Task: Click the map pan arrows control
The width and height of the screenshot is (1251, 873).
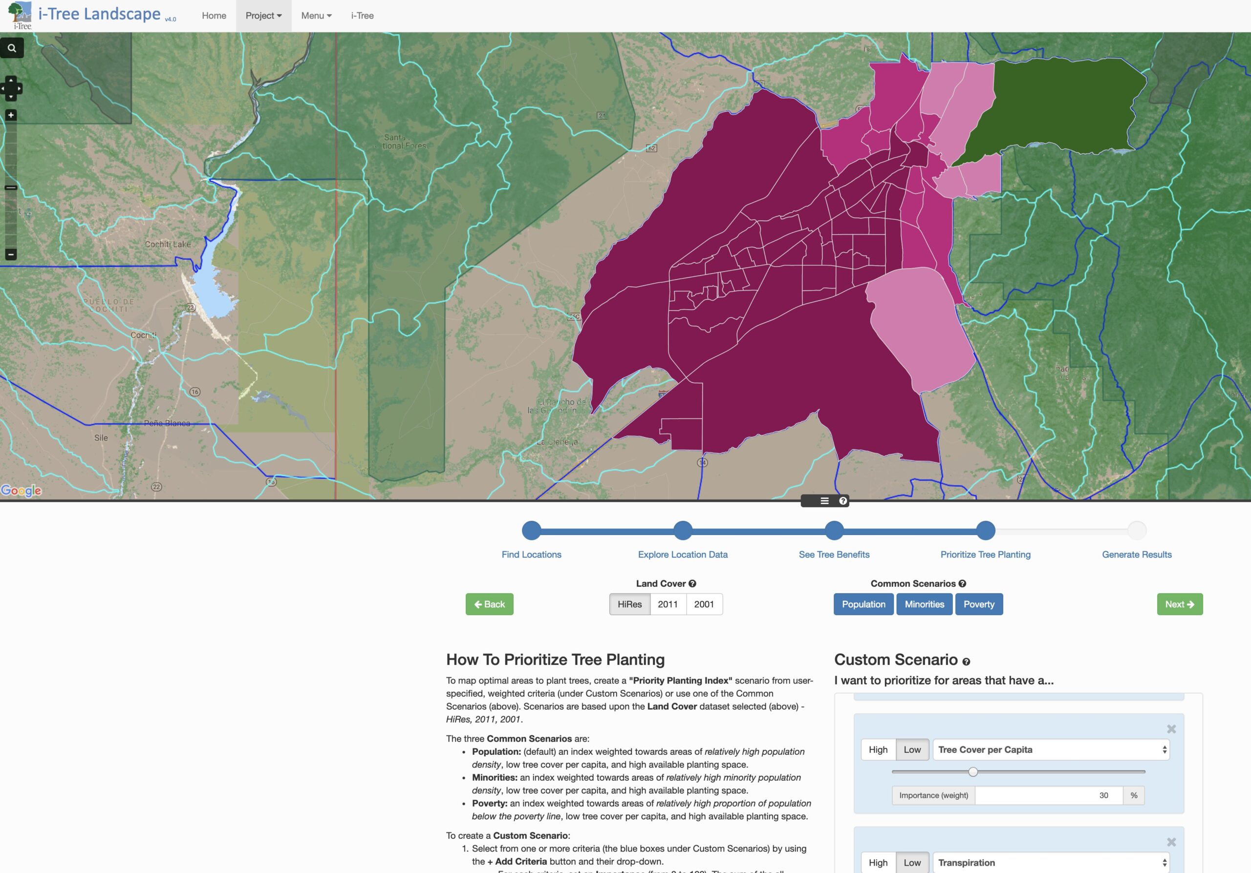Action: (11, 88)
